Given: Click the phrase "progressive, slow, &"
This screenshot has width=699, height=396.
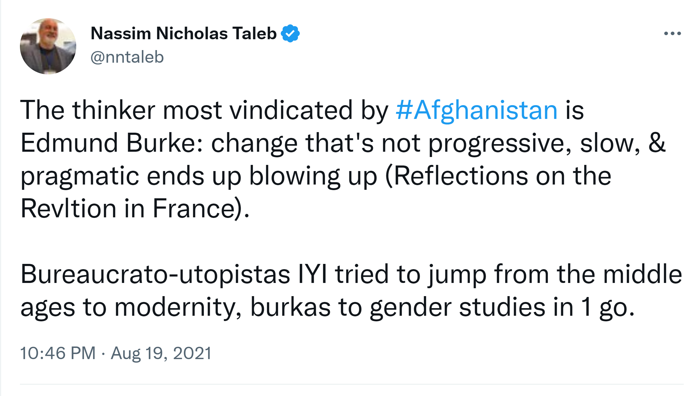Looking at the screenshot, I should coord(547,143).
